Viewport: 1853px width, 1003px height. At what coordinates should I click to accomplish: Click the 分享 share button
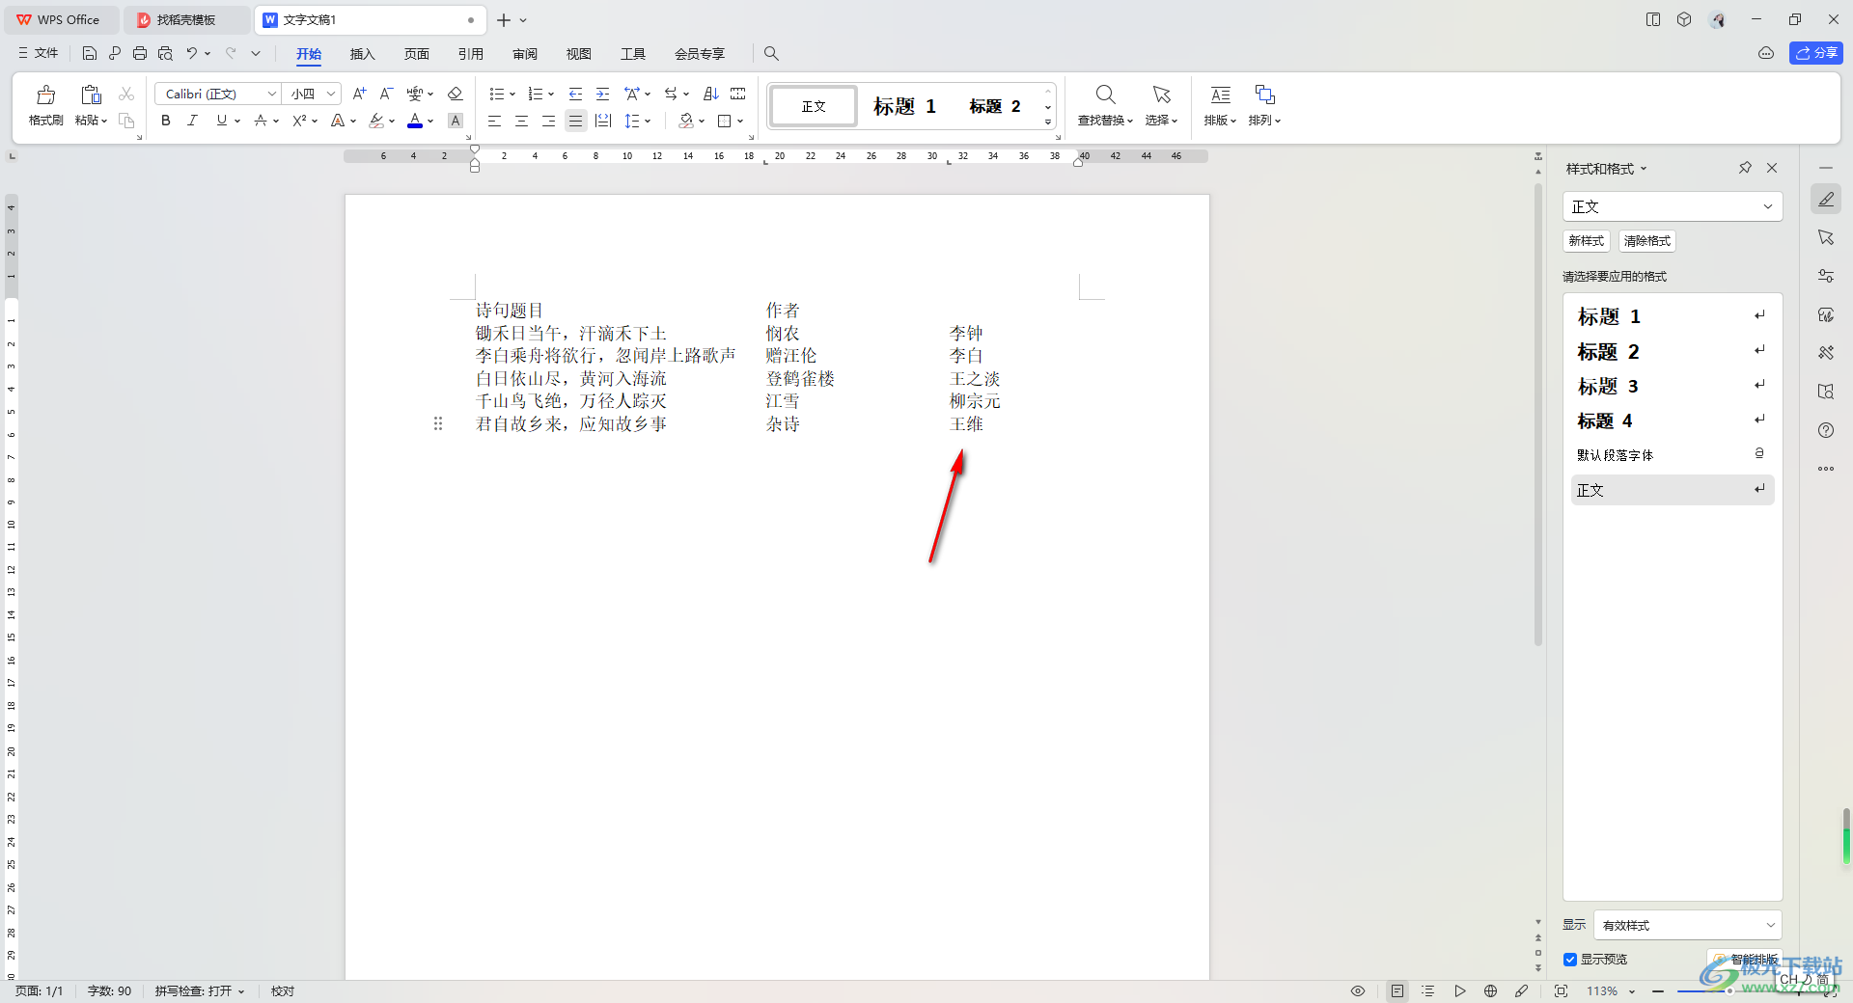point(1816,53)
